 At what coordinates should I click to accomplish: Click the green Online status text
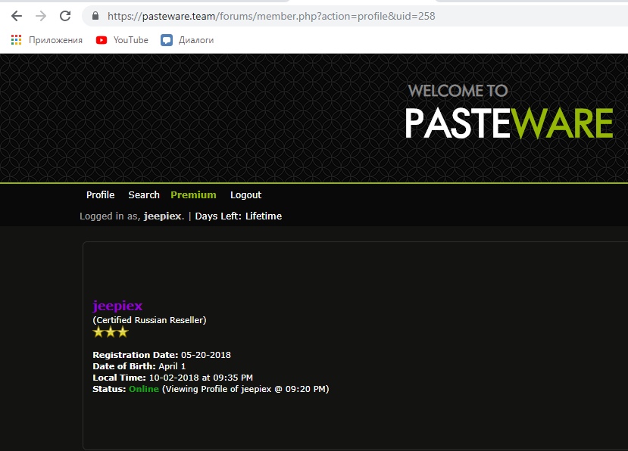(144, 389)
